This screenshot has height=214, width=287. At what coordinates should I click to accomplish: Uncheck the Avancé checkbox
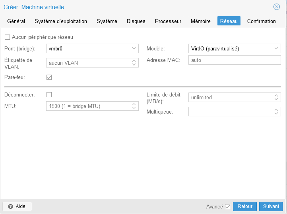(227, 206)
